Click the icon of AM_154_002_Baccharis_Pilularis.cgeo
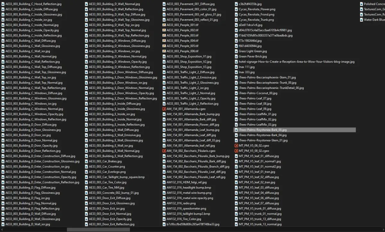The height and width of the screenshot is (232, 385). 164,151
